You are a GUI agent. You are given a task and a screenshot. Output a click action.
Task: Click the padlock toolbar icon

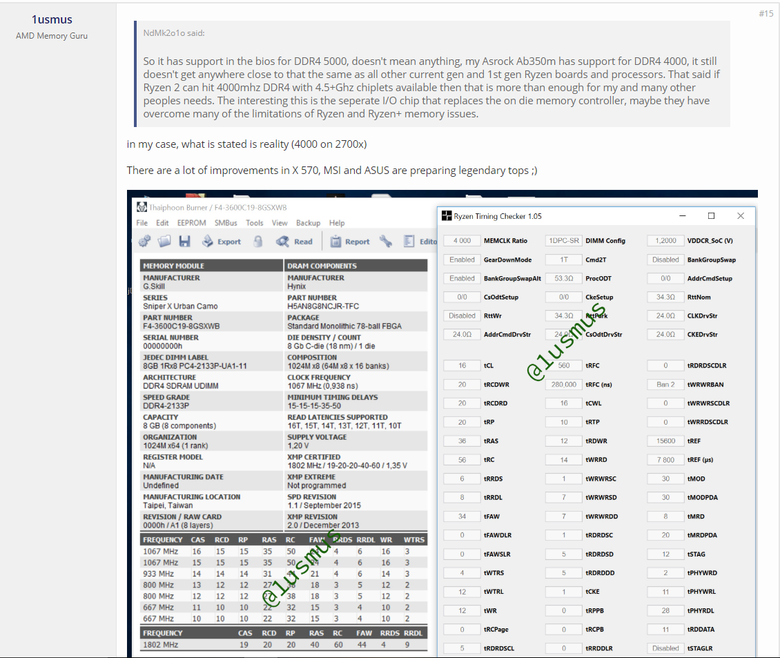(257, 242)
